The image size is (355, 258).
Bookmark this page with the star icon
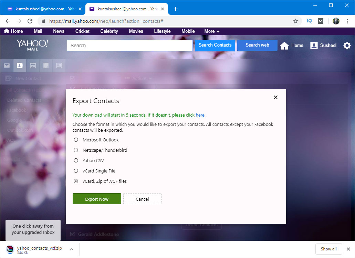(296, 21)
